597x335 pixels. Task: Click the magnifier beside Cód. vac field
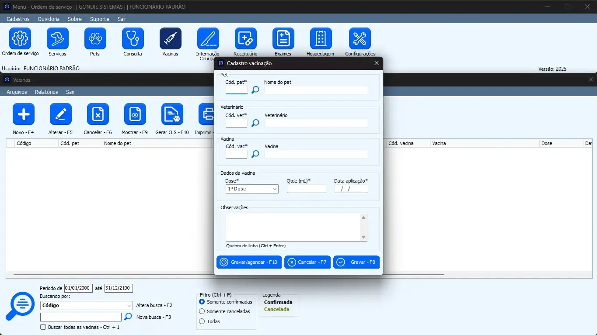(255, 154)
